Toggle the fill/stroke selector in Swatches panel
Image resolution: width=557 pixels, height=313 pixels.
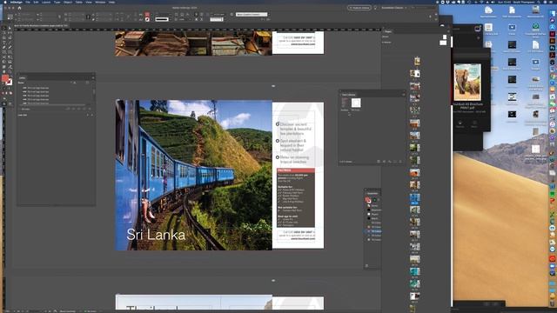pyautogui.click(x=368, y=200)
